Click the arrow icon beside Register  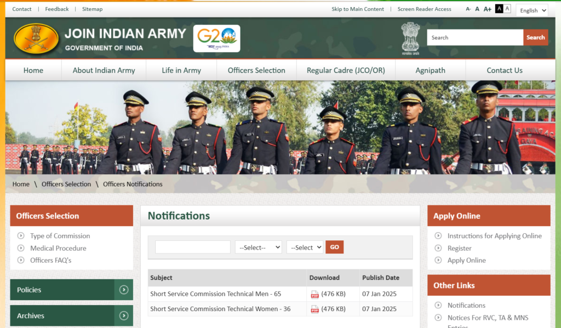click(x=438, y=248)
